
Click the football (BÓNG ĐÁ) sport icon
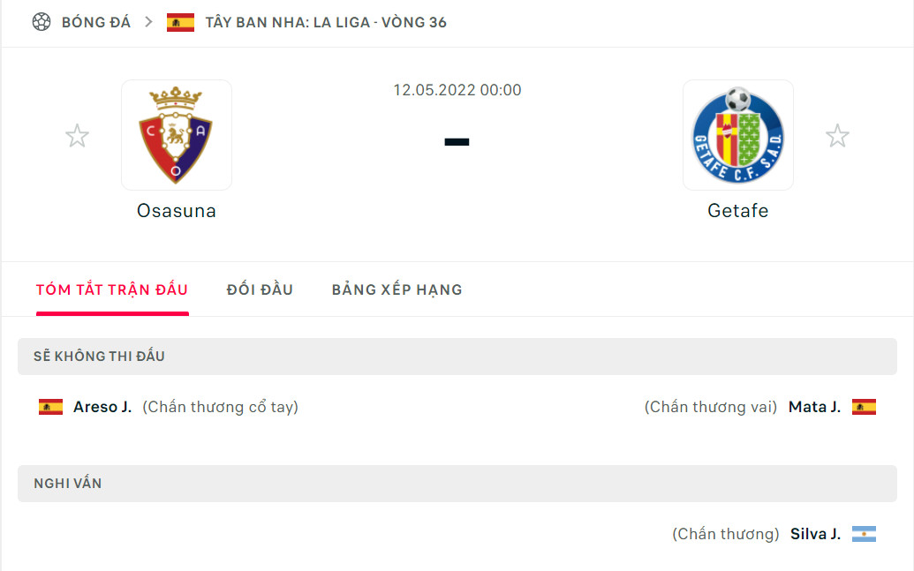coord(42,23)
